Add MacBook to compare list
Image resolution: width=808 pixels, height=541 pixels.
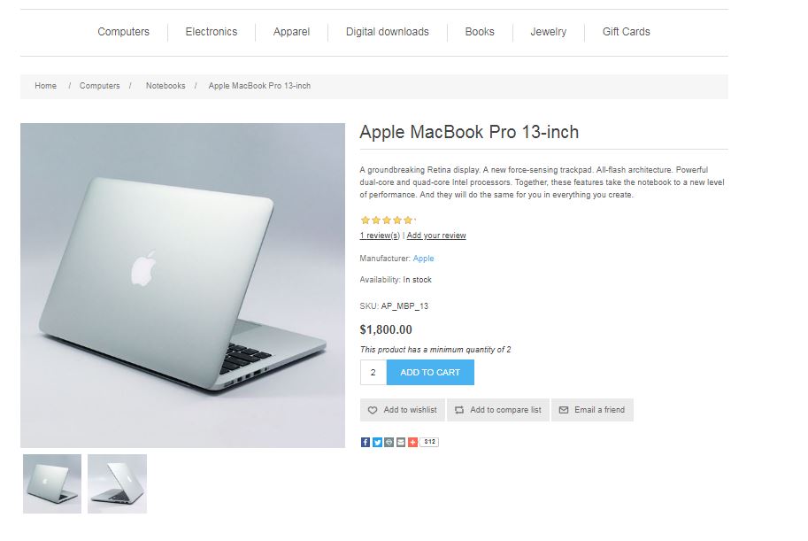click(497, 410)
